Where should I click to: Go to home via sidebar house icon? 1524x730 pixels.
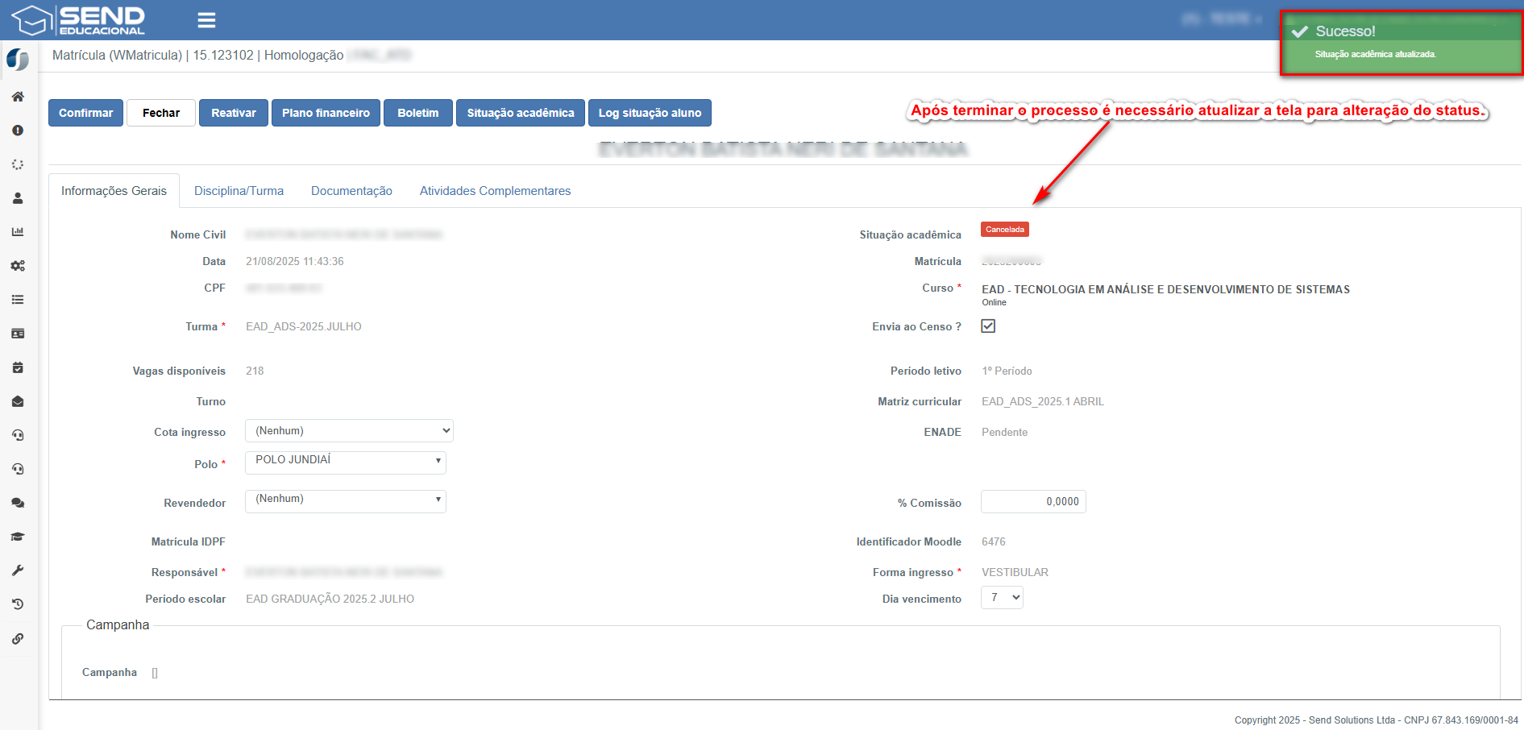18,97
